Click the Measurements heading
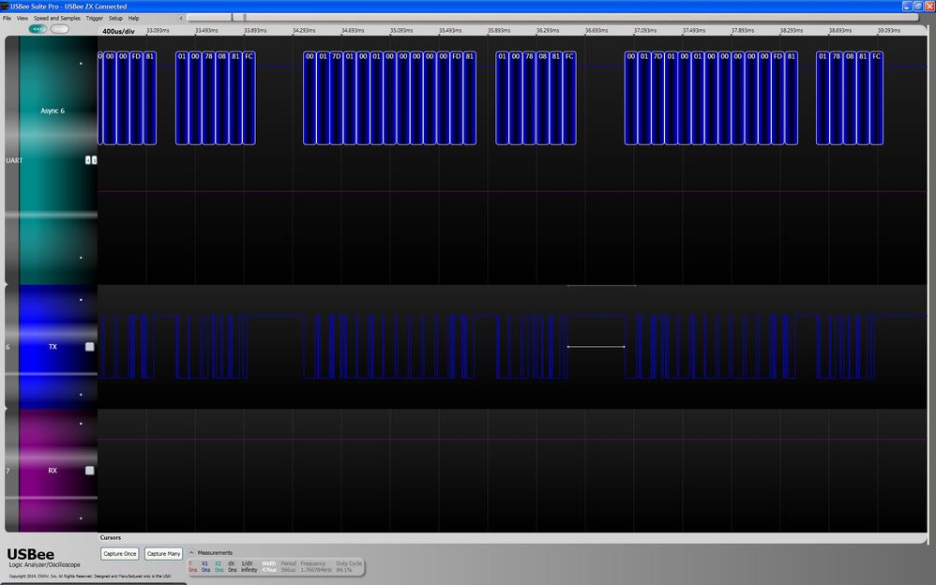The image size is (936, 585). 215,553
